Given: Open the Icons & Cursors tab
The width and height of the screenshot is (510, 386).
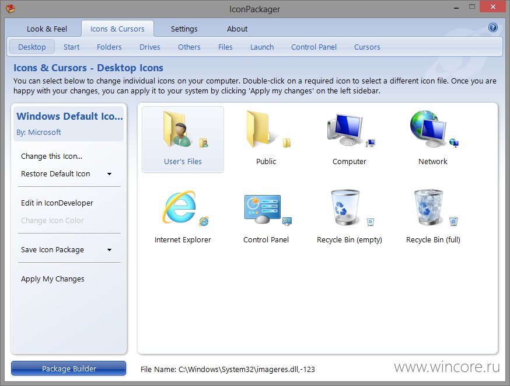Looking at the screenshot, I should click(117, 29).
